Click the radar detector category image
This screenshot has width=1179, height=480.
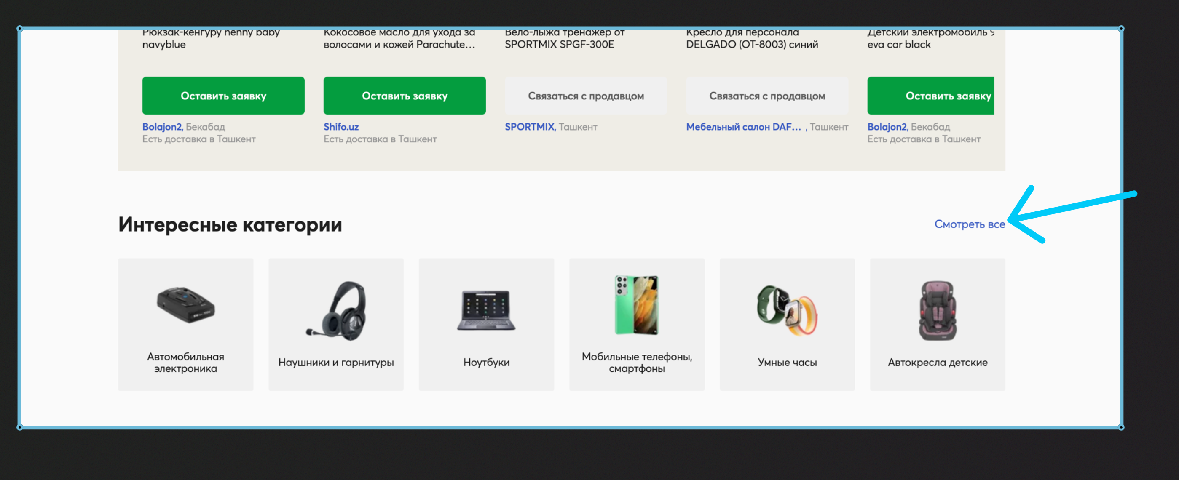(x=185, y=305)
